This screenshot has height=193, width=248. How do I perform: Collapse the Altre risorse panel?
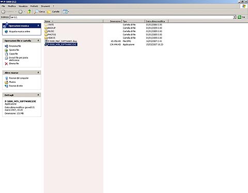click(x=38, y=72)
